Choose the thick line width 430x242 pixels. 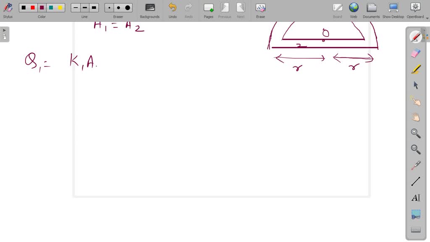click(x=94, y=8)
